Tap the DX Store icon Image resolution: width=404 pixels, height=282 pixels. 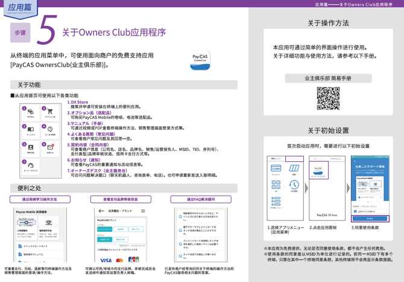point(31,112)
